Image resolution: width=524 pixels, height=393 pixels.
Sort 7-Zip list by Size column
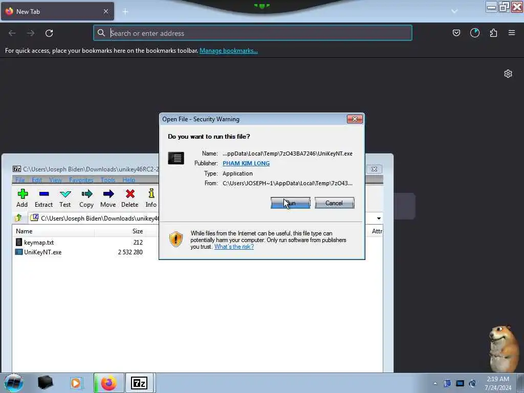click(126, 231)
